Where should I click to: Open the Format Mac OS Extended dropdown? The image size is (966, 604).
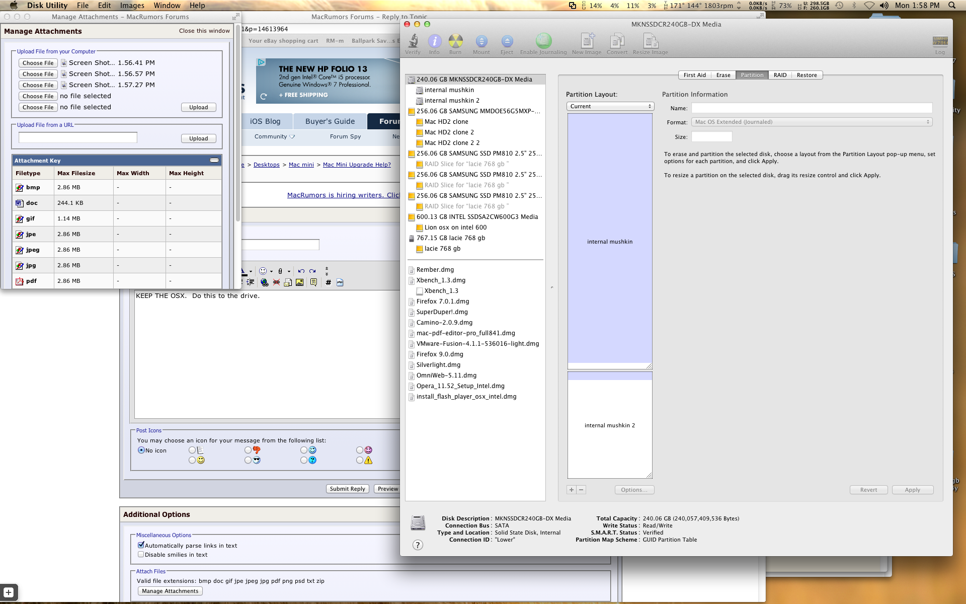pos(811,122)
